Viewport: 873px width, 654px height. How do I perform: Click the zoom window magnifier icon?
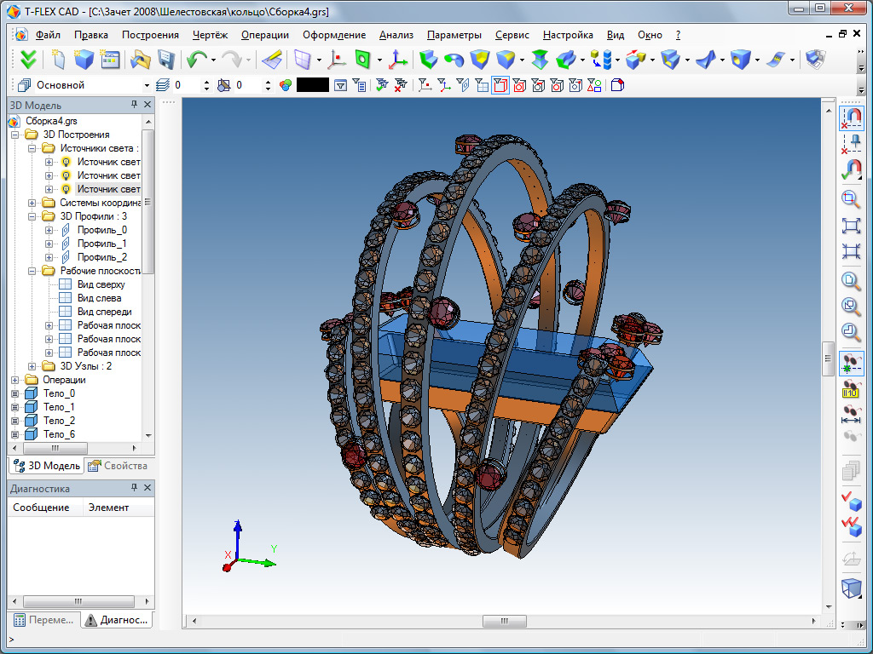tap(851, 199)
